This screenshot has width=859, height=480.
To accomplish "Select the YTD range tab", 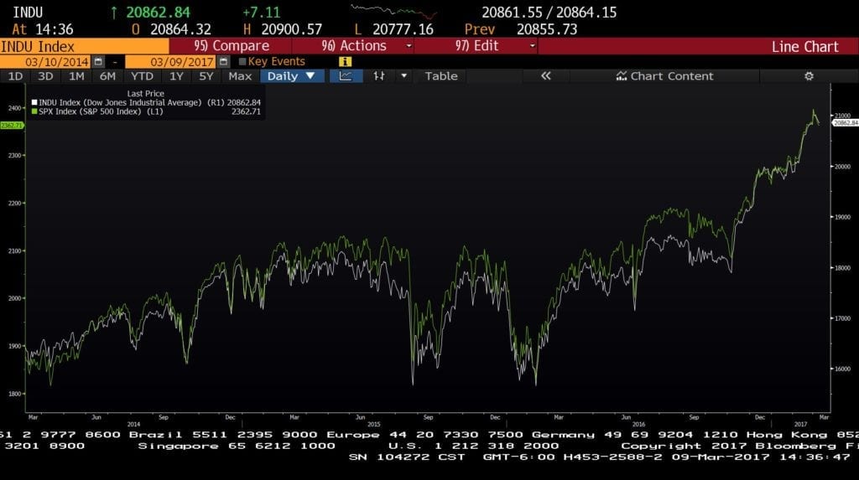I will [142, 76].
